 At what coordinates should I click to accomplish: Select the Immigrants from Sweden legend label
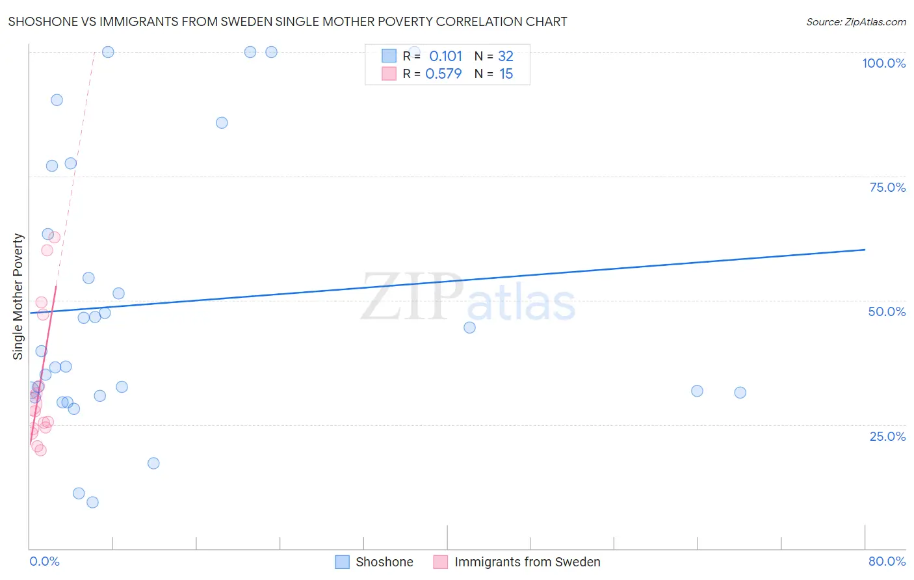pos(527,562)
